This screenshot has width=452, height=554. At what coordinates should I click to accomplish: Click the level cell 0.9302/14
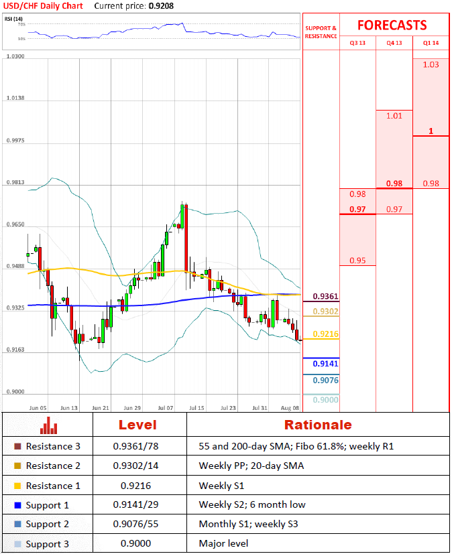point(136,466)
